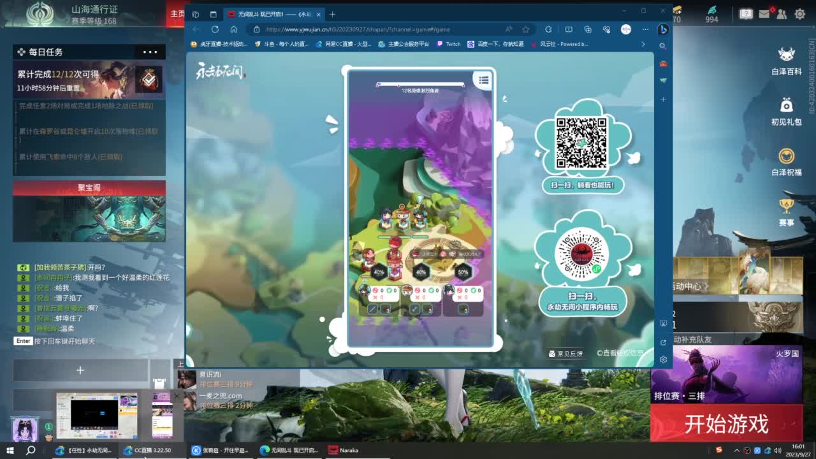Open browser sidebar settings gear
Screen dimensions: 816x459
[x=663, y=360]
